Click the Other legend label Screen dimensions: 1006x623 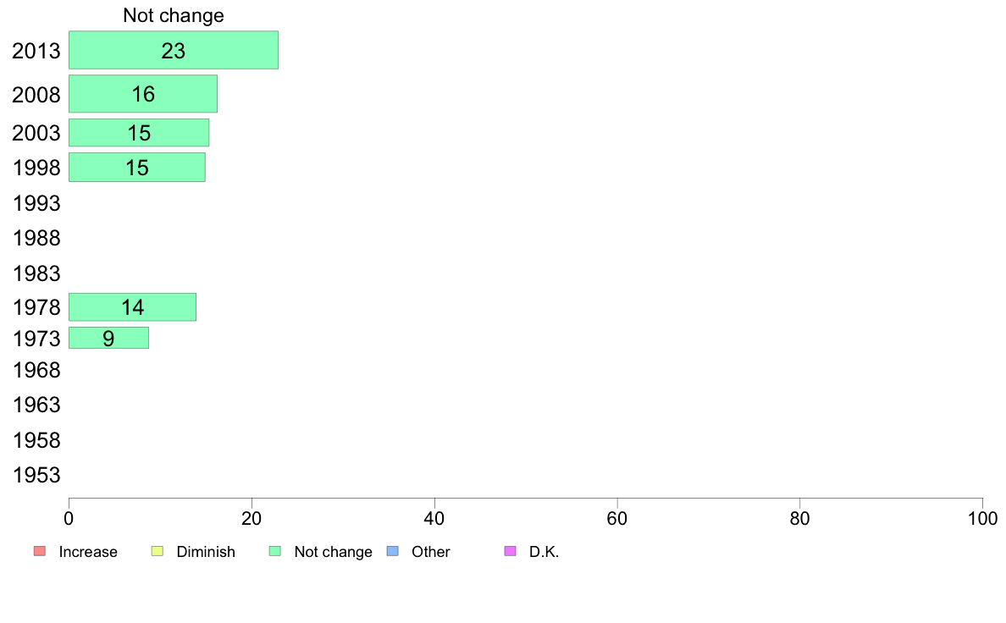(430, 552)
